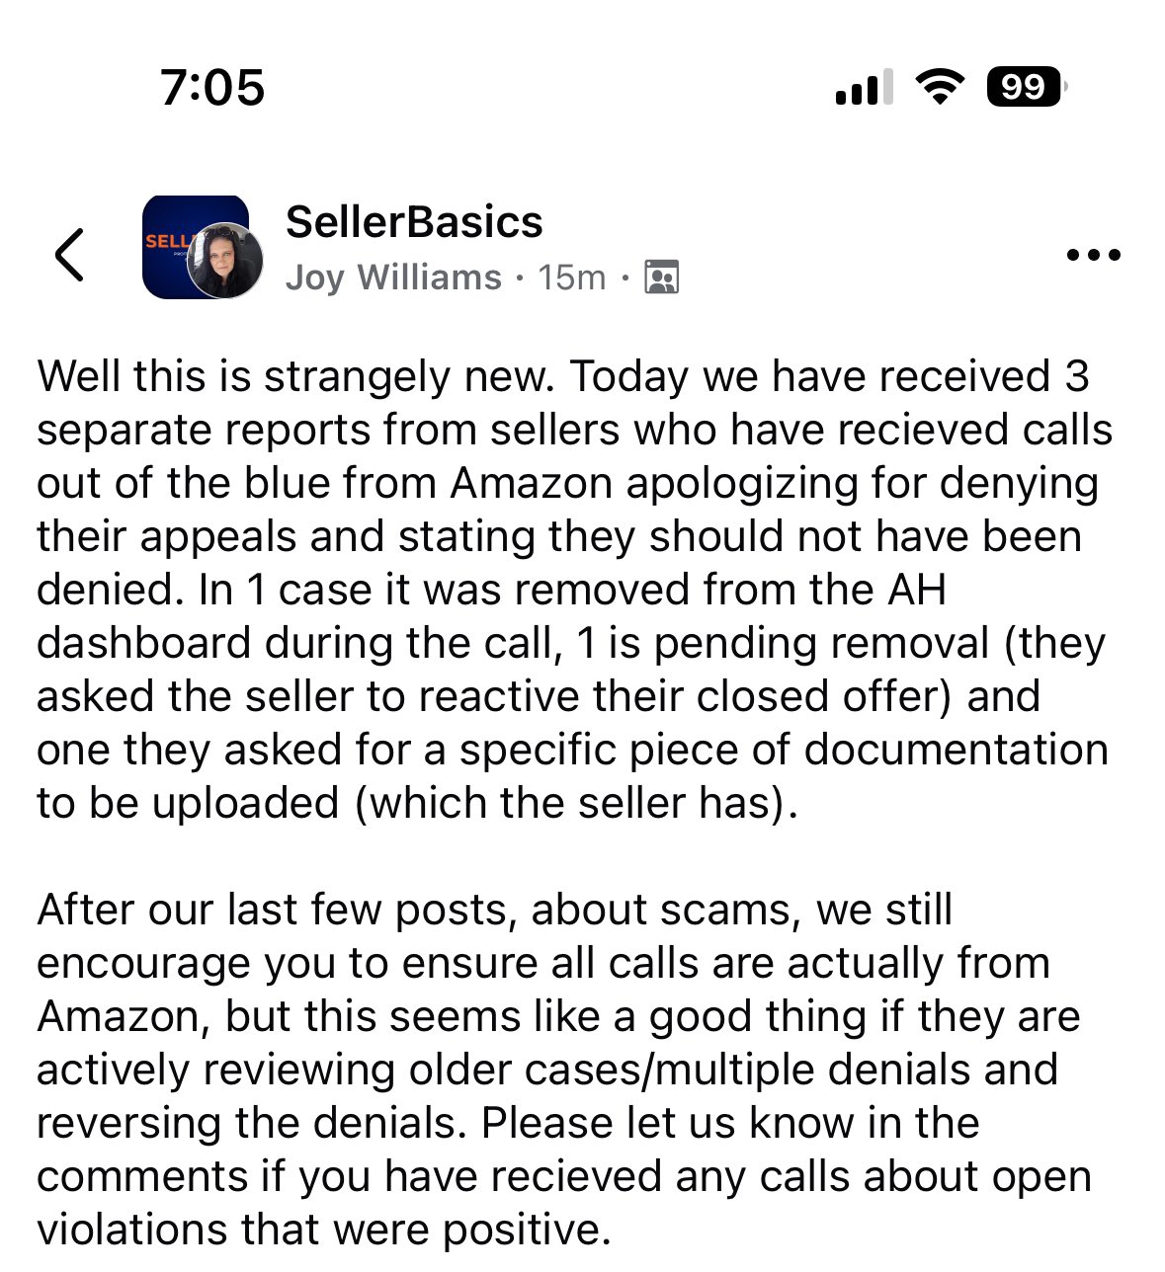Tap the line starting 'encourage you to ensure'
This screenshot has height=1272, width=1165.
[x=543, y=963]
